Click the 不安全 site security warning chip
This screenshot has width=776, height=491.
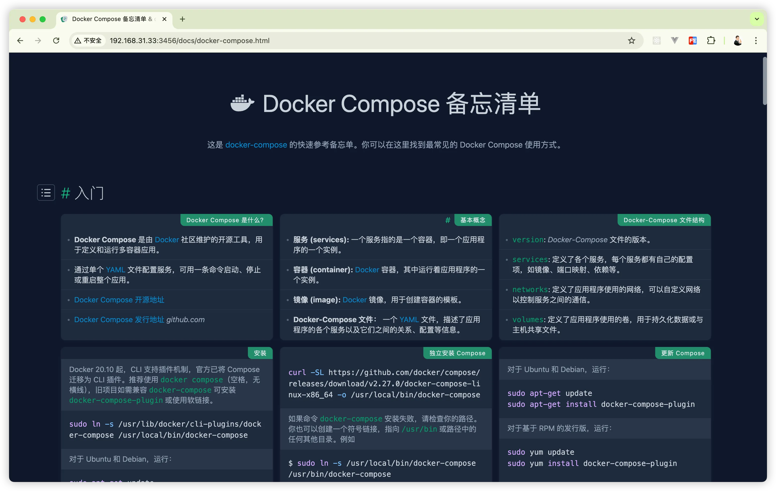(88, 41)
